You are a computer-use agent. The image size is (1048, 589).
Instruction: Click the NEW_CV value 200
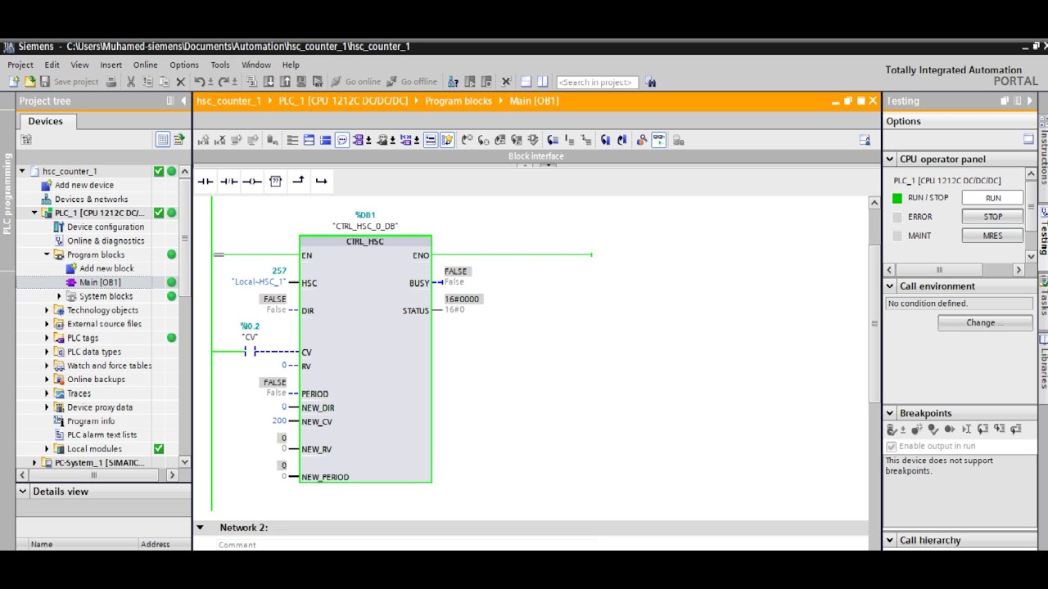pyautogui.click(x=279, y=420)
